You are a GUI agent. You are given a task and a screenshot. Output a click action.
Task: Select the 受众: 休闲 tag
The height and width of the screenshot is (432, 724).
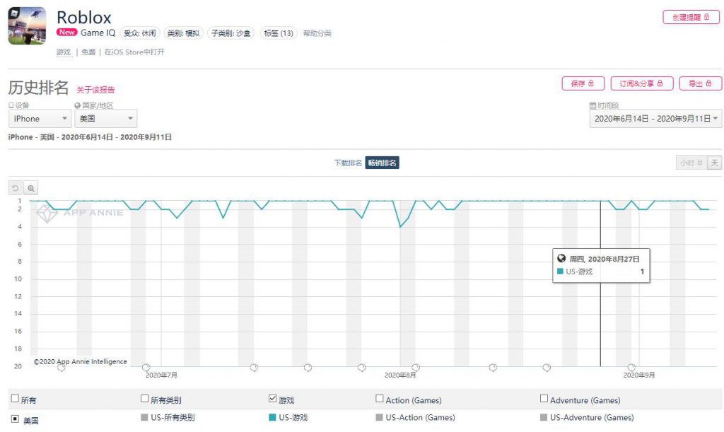[x=140, y=33]
